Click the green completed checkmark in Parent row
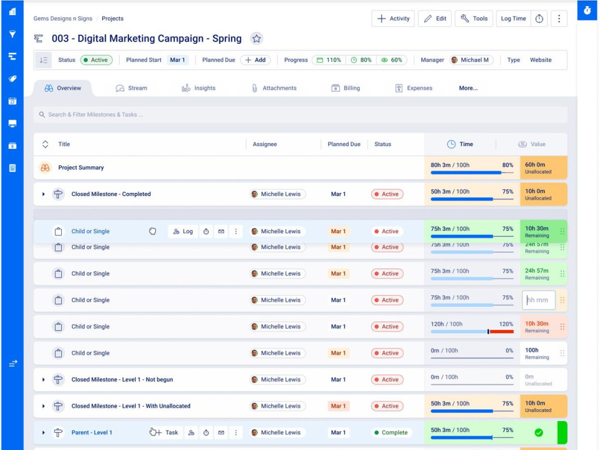The image size is (600, 450). tap(539, 433)
